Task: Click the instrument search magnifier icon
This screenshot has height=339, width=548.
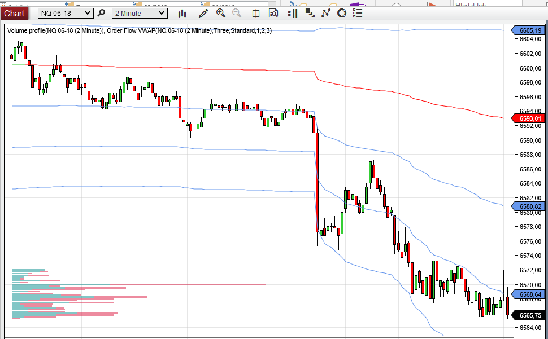Action: tap(101, 13)
